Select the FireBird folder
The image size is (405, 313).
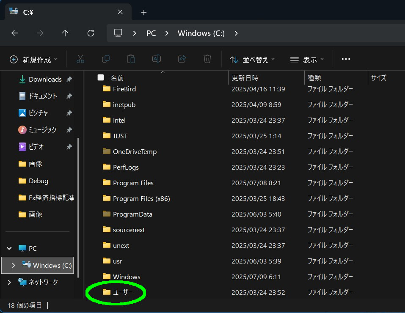124,89
